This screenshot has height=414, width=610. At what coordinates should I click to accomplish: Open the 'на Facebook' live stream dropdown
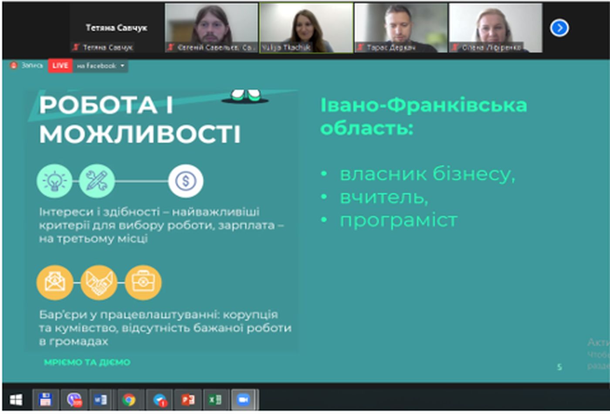[101, 66]
